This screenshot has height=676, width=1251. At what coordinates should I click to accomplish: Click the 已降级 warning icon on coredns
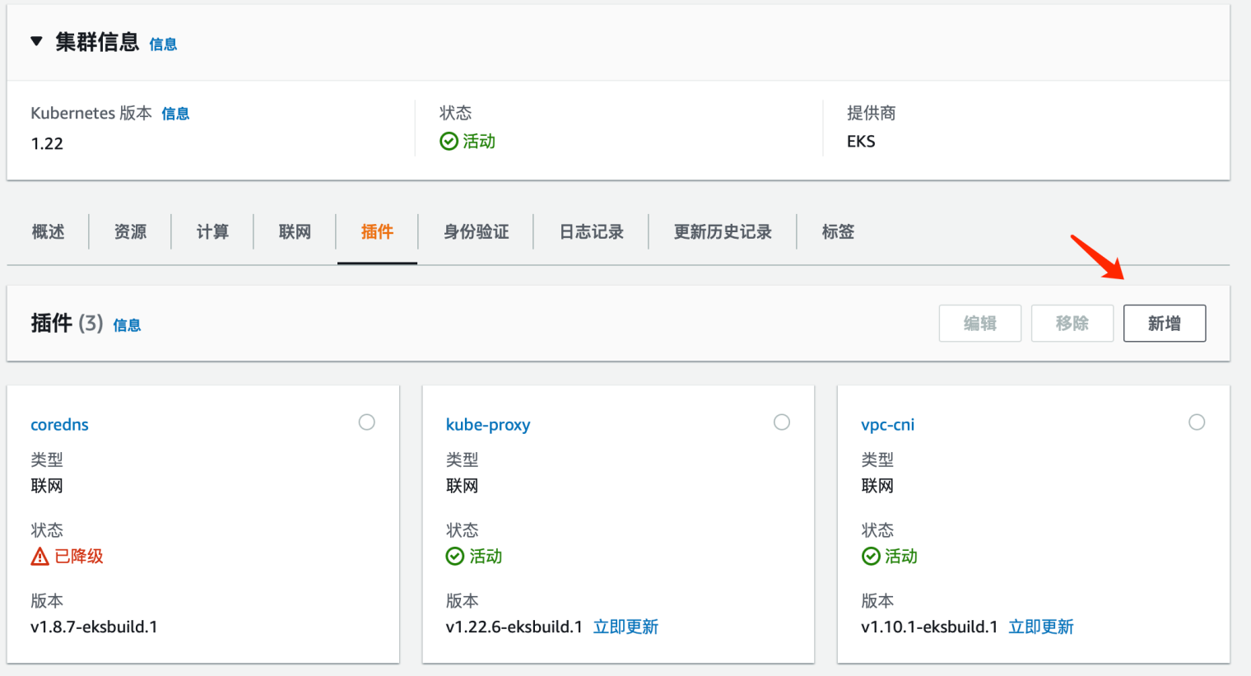[x=40, y=557]
